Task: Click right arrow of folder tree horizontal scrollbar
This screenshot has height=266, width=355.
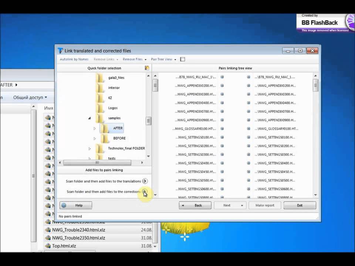Action: click(142, 163)
